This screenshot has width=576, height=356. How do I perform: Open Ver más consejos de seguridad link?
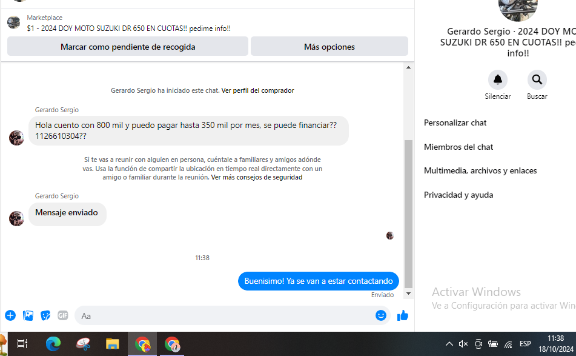coord(257,177)
